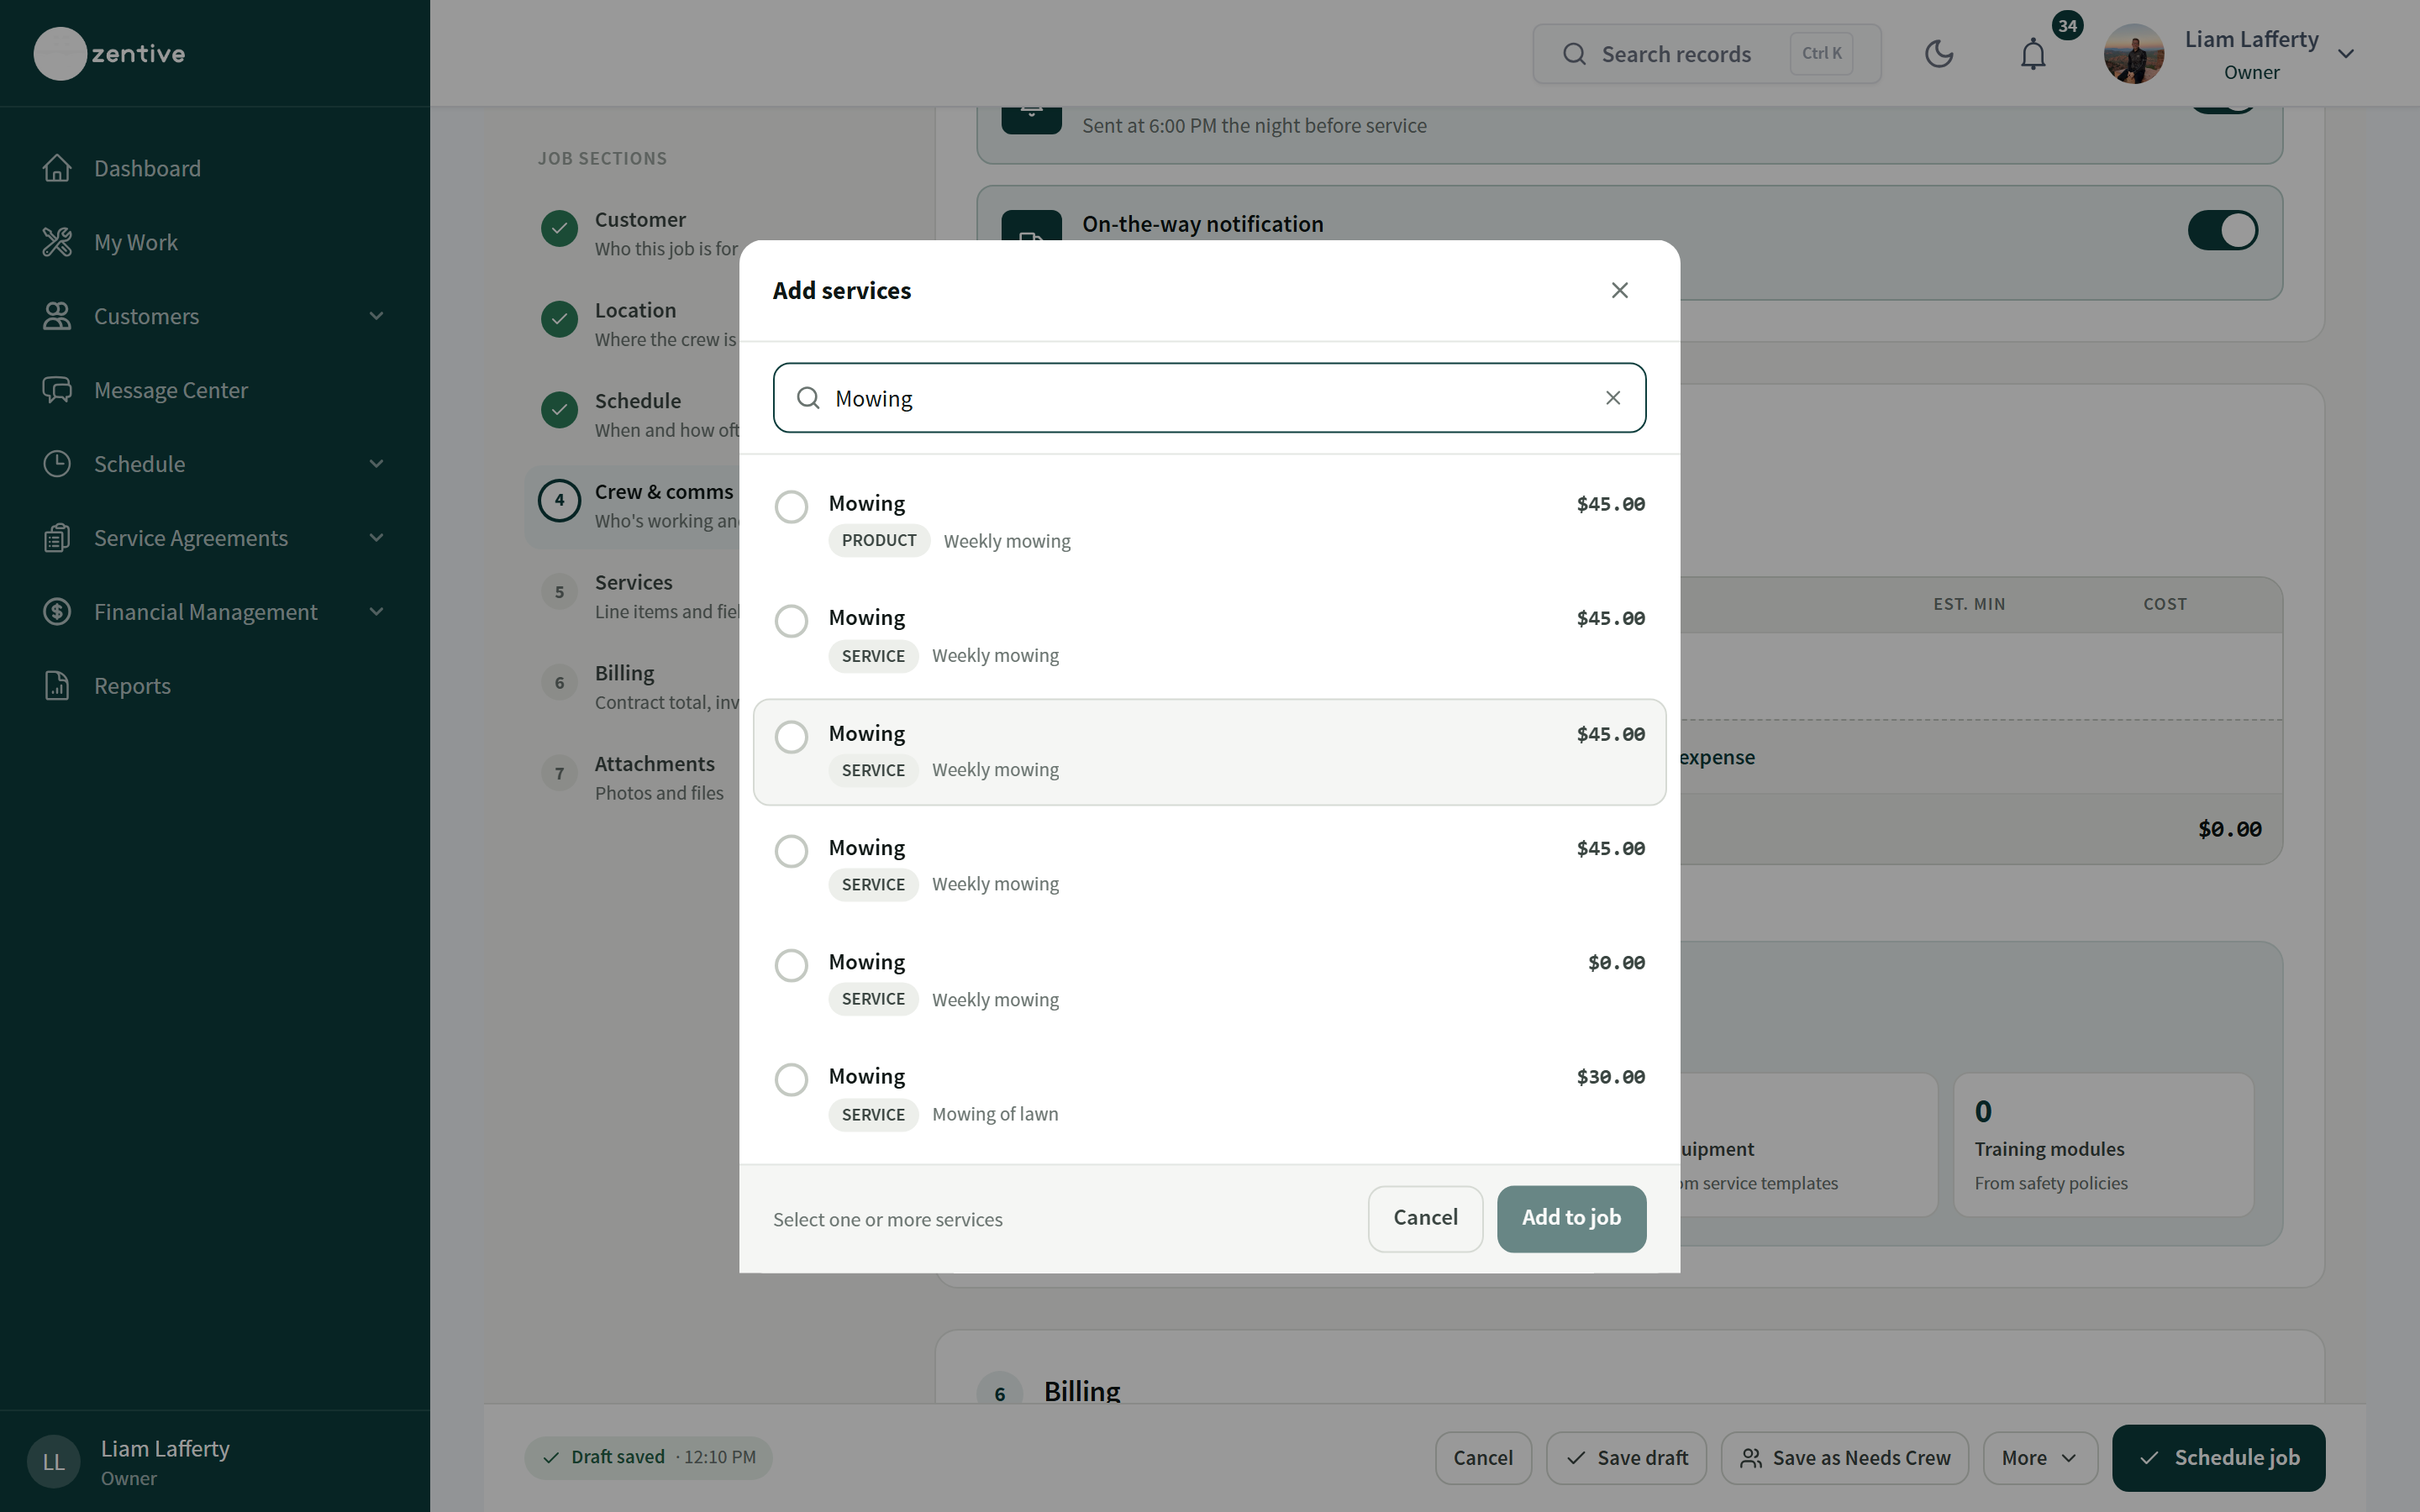Click the zentive logo
This screenshot has width=2420, height=1512.
point(110,54)
